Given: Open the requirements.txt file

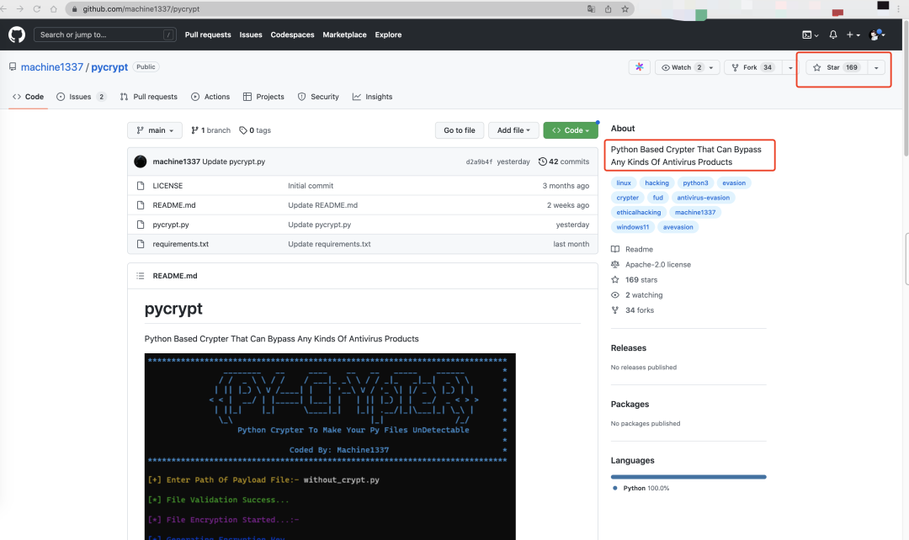Looking at the screenshot, I should tap(180, 244).
